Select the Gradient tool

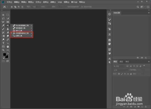3,36
